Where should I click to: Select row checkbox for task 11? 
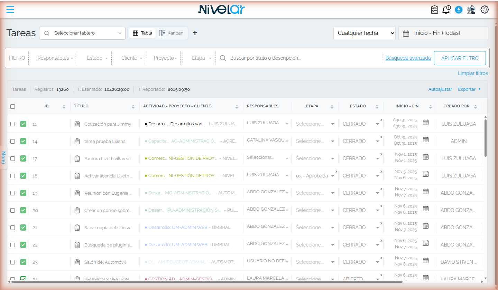point(12,124)
